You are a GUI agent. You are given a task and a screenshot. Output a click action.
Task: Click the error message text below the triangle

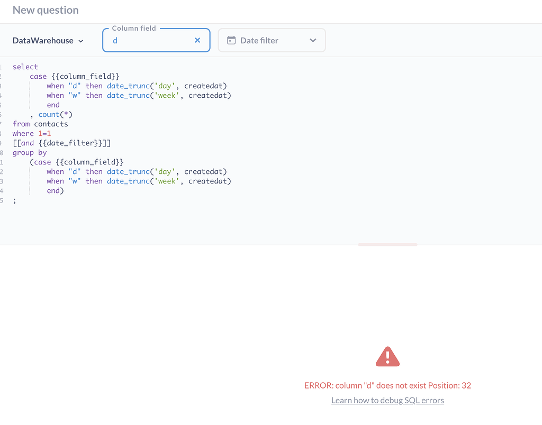[387, 385]
